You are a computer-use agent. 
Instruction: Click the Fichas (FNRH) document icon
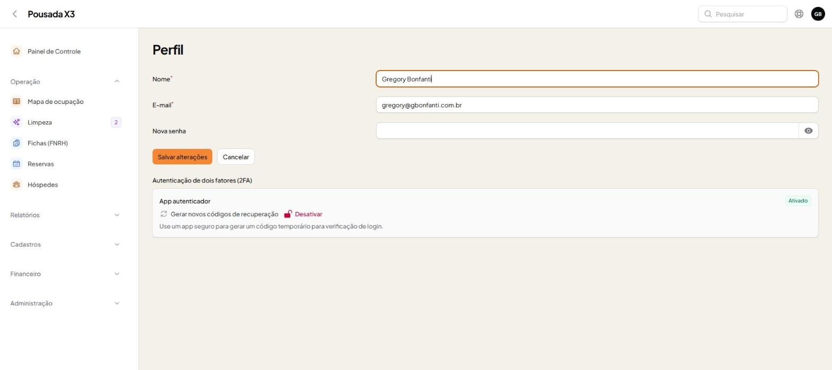point(16,143)
